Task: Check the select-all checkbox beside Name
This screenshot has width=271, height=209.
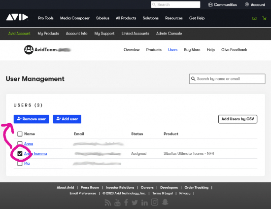Action: click(20, 134)
